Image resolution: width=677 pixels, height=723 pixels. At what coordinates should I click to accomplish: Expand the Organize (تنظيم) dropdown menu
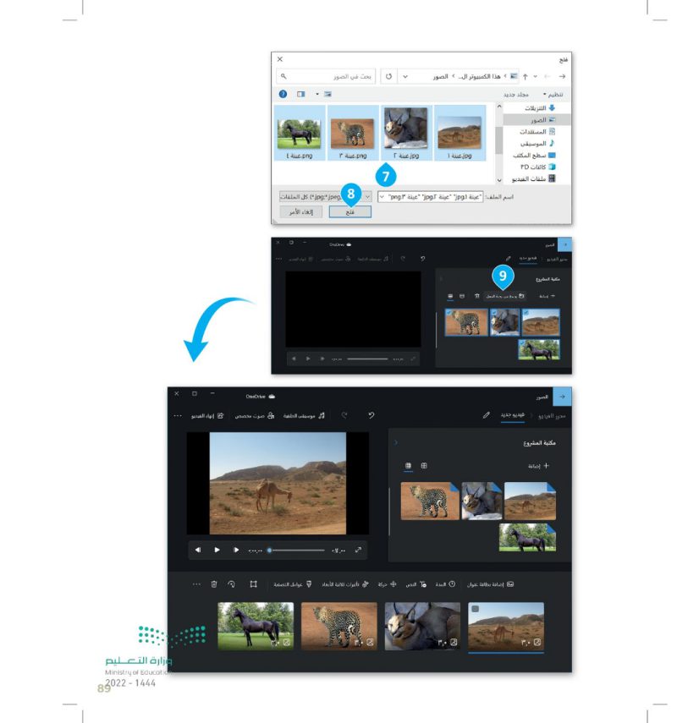coord(554,94)
